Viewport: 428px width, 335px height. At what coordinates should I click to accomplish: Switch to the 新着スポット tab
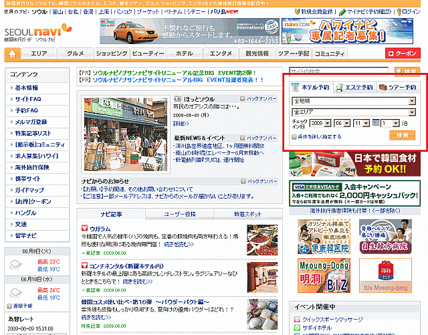[248, 214]
